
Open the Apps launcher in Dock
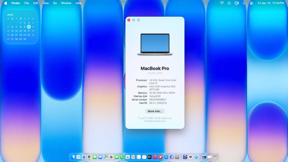(78, 157)
